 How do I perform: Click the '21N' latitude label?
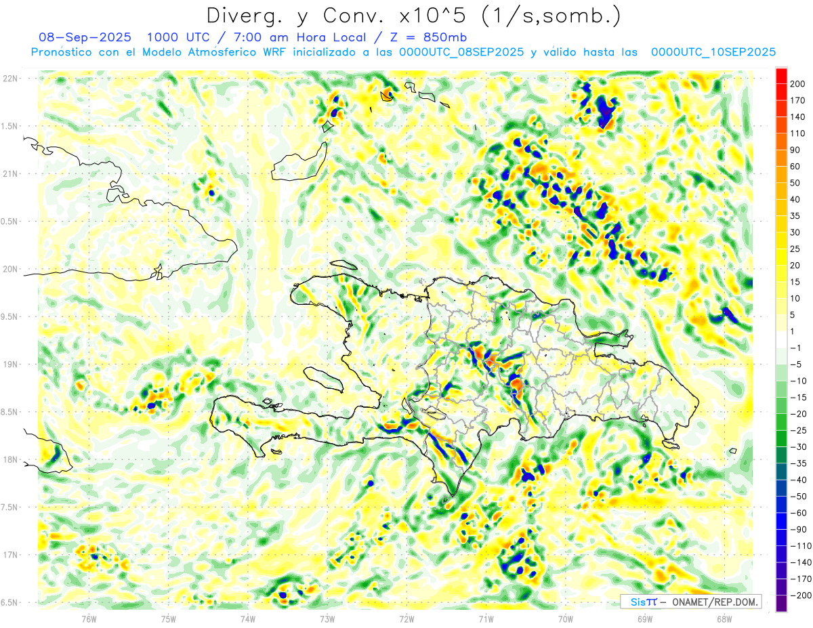point(11,173)
